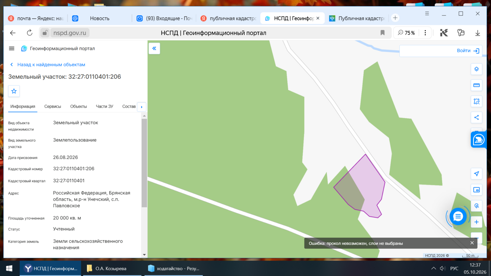This screenshot has width=491, height=276.
Task: Zoom in the map with plus button
Action: click(476, 222)
